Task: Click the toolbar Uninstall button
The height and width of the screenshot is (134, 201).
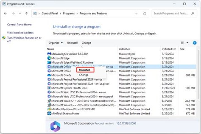Action: click(x=72, y=43)
